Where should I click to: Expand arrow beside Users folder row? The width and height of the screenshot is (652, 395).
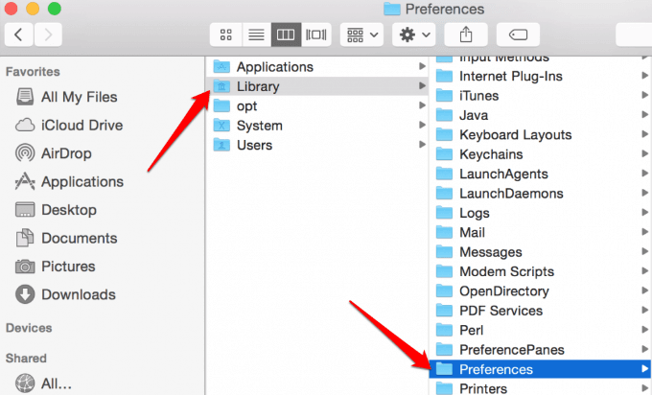pyautogui.click(x=422, y=144)
